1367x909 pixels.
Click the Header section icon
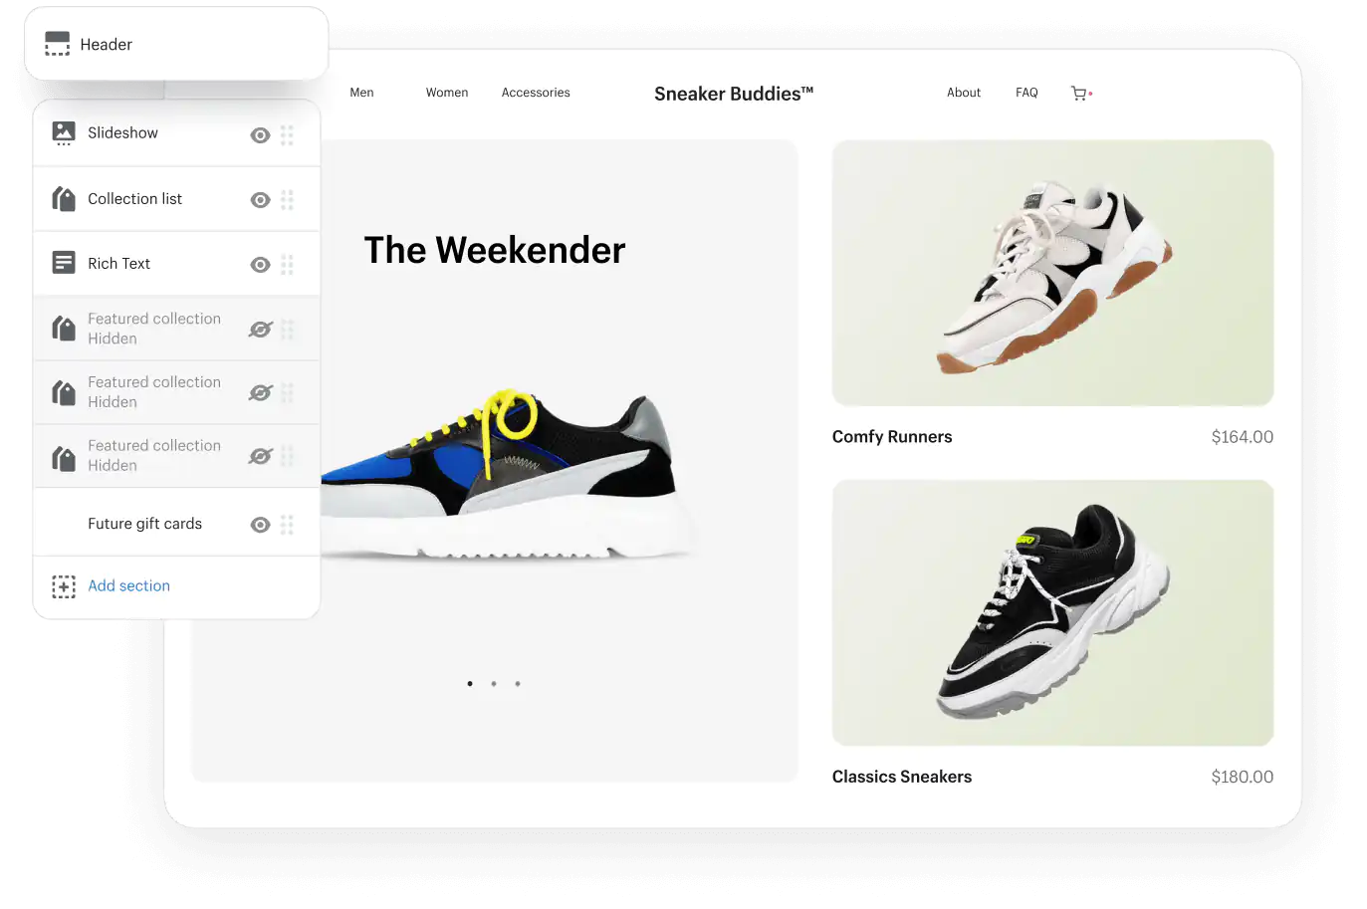pos(58,44)
